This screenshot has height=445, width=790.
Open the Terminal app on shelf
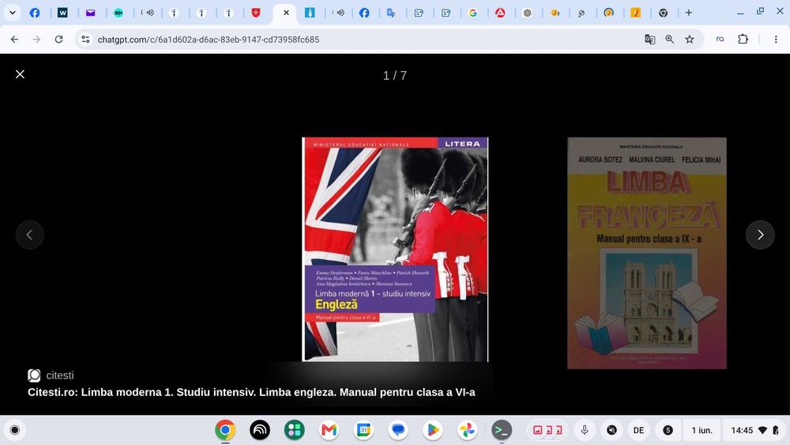(502, 430)
